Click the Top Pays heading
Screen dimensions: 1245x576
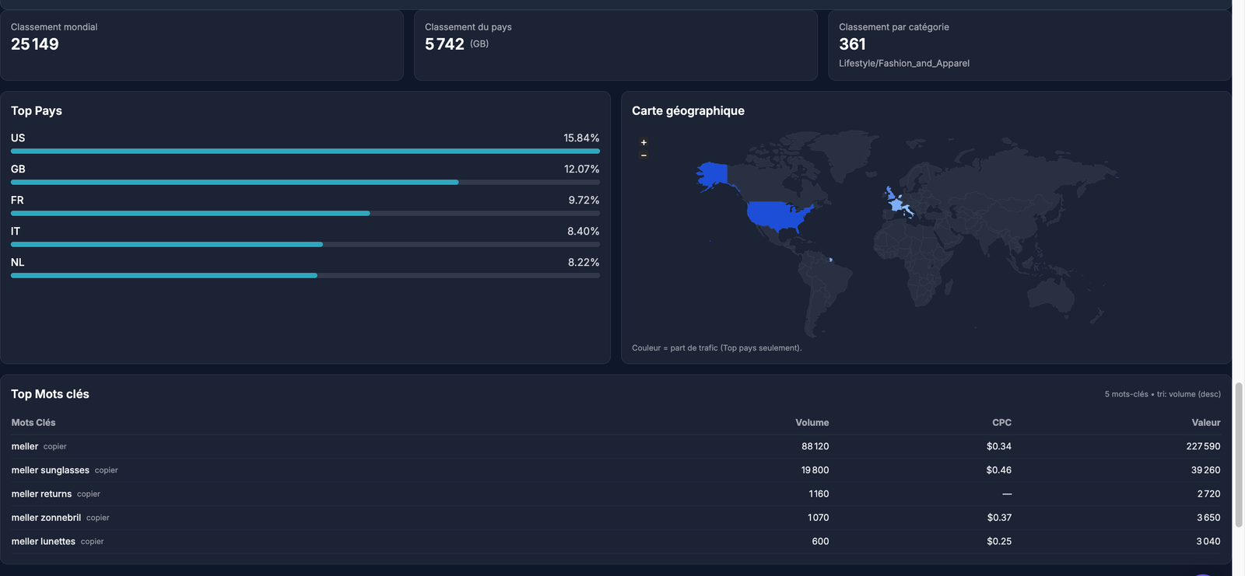pyautogui.click(x=37, y=111)
